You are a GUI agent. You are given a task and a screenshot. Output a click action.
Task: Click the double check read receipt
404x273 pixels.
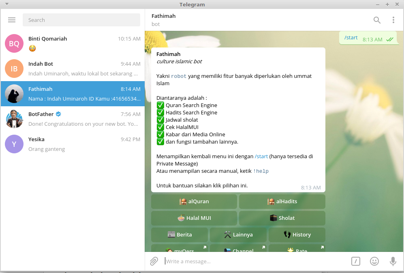389,39
